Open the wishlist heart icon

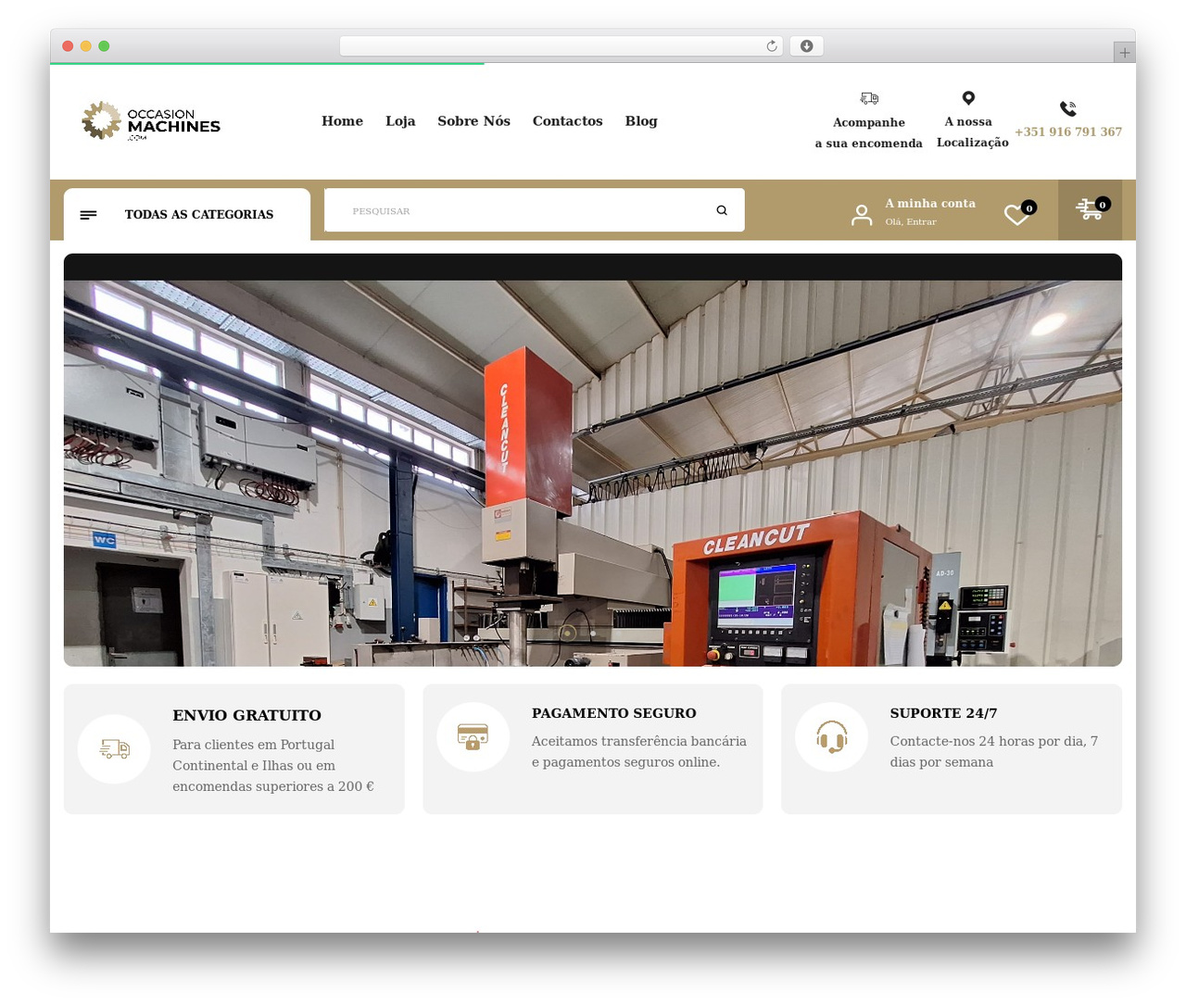click(1017, 214)
